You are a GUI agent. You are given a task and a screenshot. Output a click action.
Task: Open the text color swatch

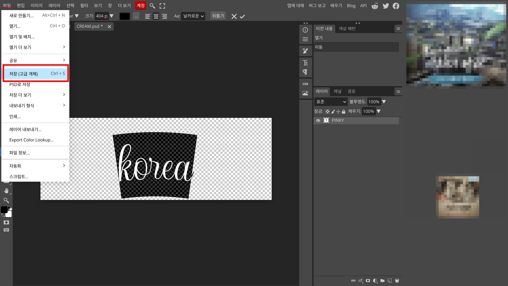pos(125,16)
